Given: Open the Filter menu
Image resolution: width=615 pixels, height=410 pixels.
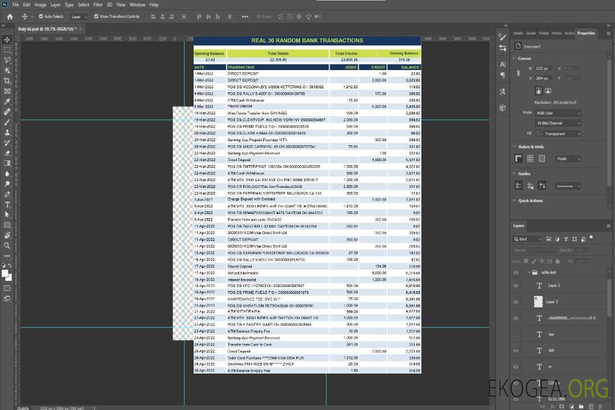Looking at the screenshot, I should 98,5.
